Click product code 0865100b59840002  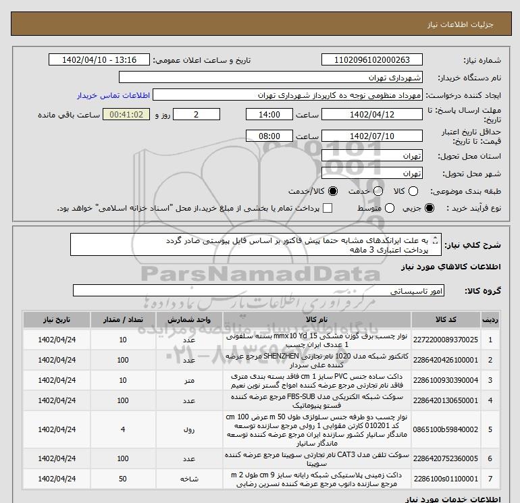click(x=446, y=429)
